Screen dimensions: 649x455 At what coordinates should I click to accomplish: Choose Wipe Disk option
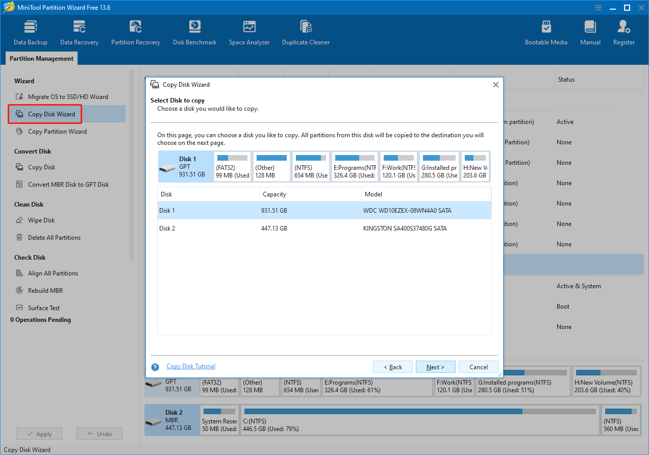(x=36, y=220)
